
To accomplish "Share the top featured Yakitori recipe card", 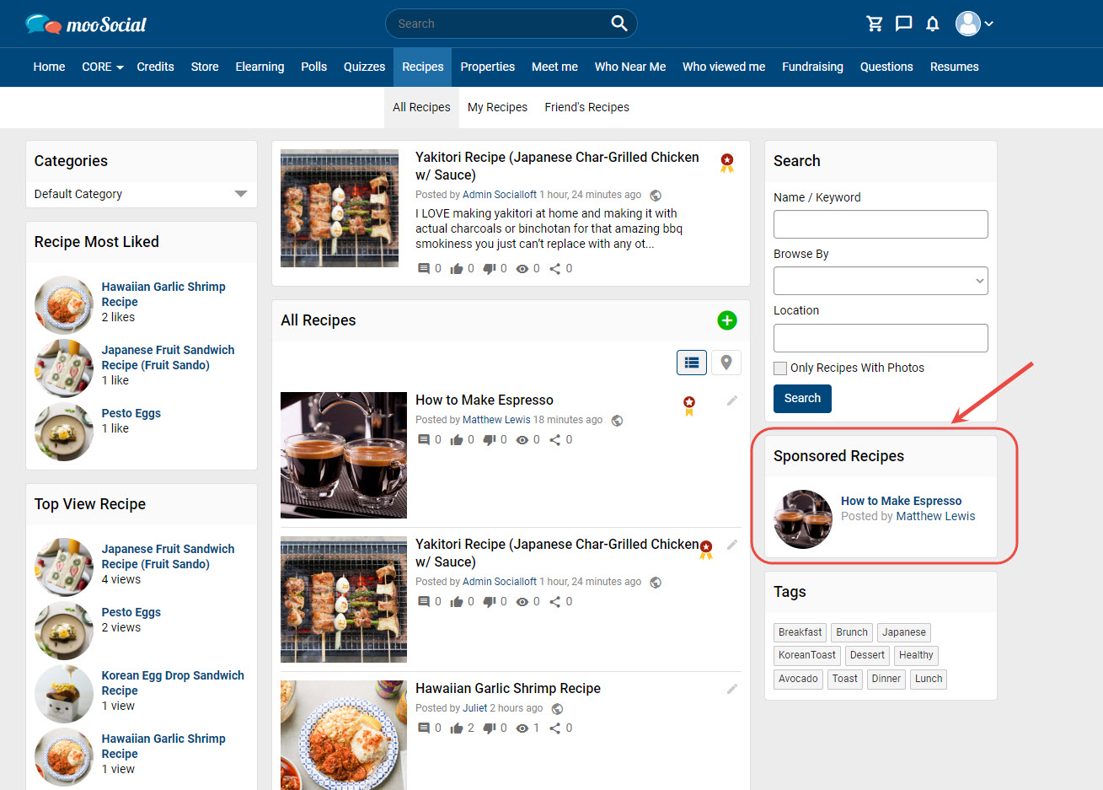I will [555, 269].
